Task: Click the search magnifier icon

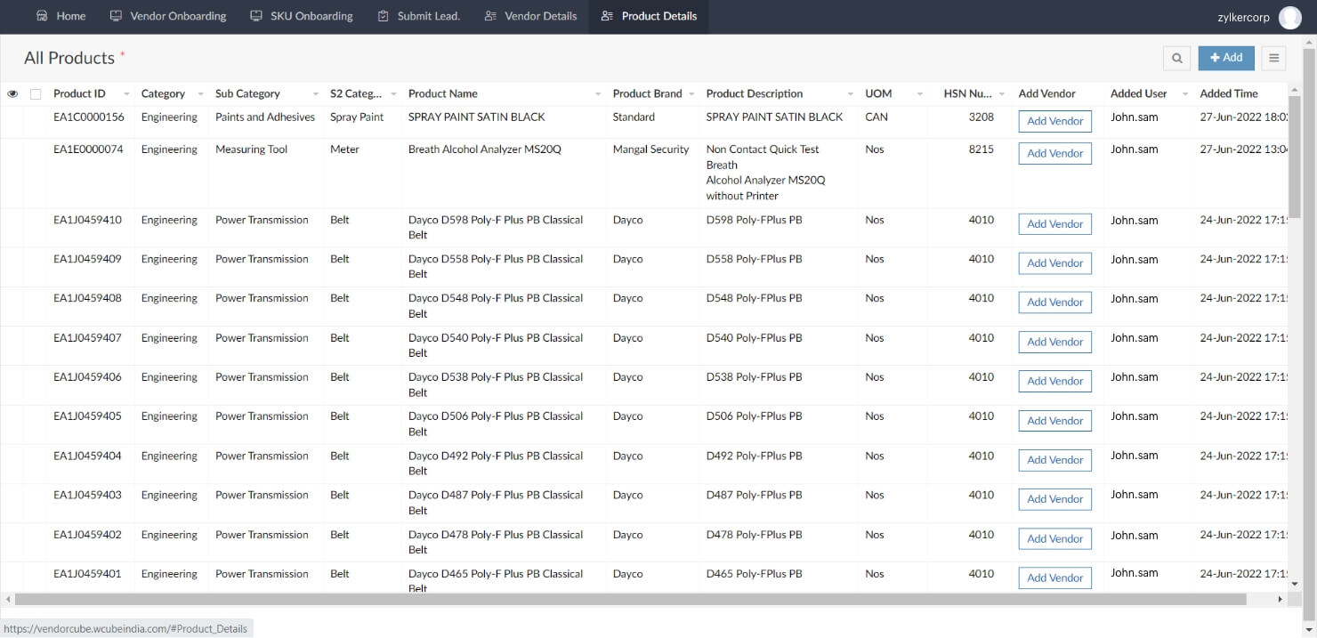Action: click(1176, 59)
